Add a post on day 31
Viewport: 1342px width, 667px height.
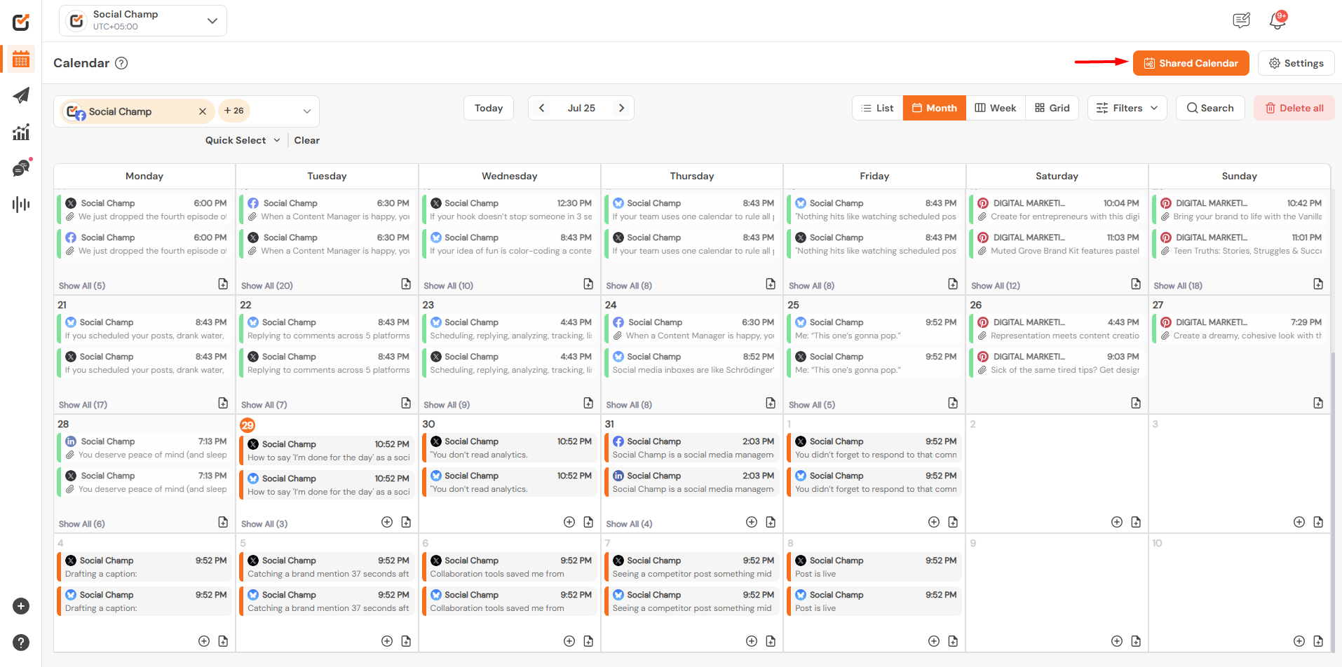[752, 522]
